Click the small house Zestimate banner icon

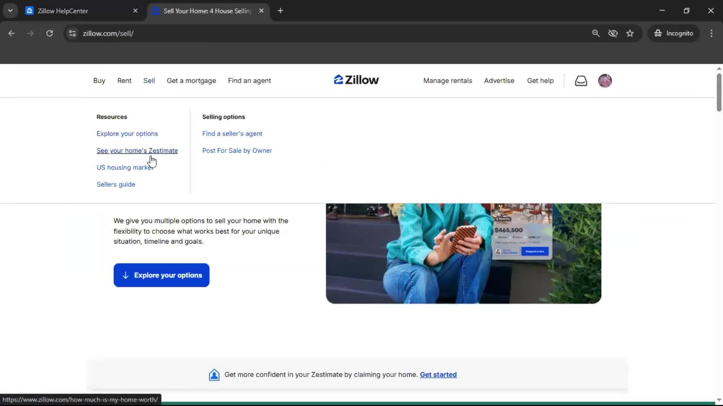pyautogui.click(x=214, y=374)
